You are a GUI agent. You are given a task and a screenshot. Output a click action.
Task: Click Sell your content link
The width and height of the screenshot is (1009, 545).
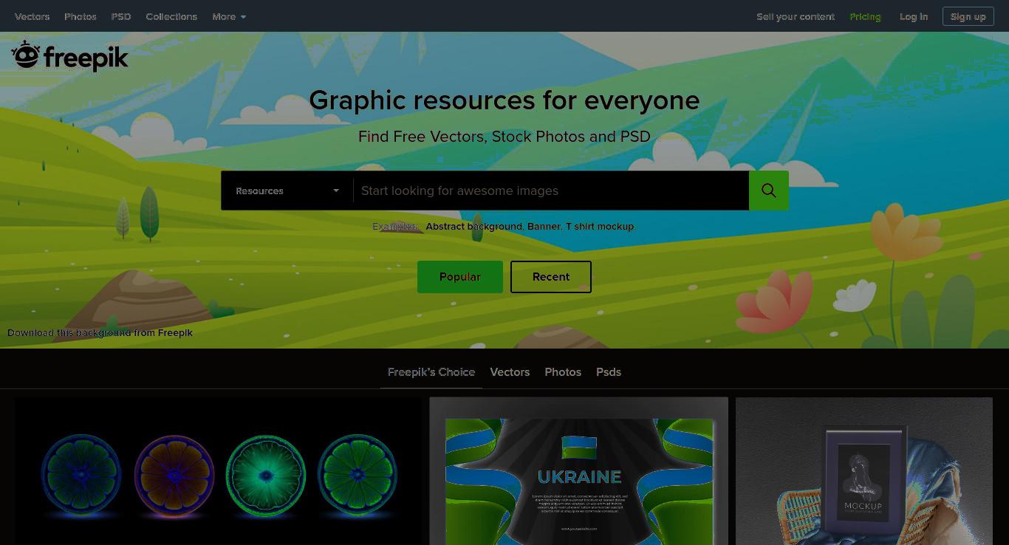(796, 16)
